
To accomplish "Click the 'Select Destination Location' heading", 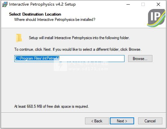I will [35, 14].
